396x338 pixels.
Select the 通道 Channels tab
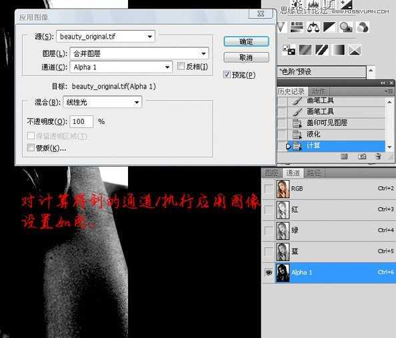(293, 173)
